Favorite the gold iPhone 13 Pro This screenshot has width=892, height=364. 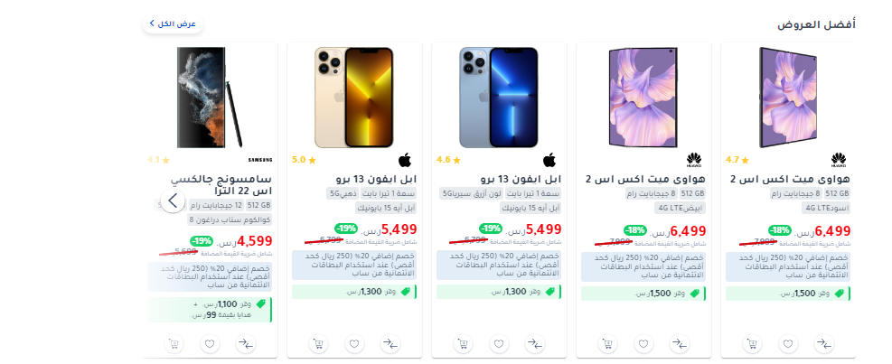(354, 344)
